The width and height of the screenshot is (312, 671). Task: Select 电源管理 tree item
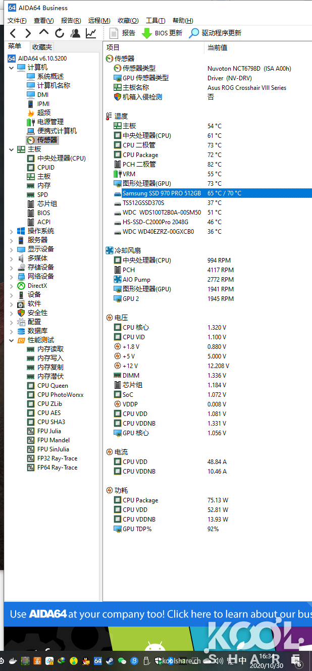[x=50, y=122]
